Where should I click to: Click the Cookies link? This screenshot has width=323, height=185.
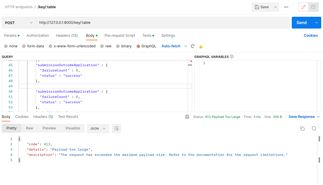[311, 36]
